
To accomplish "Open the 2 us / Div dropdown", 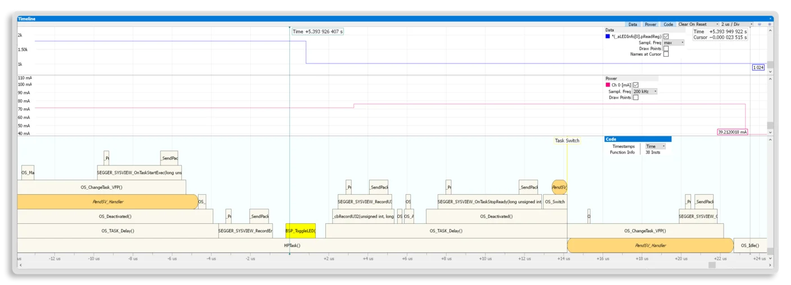I will pyautogui.click(x=737, y=25).
